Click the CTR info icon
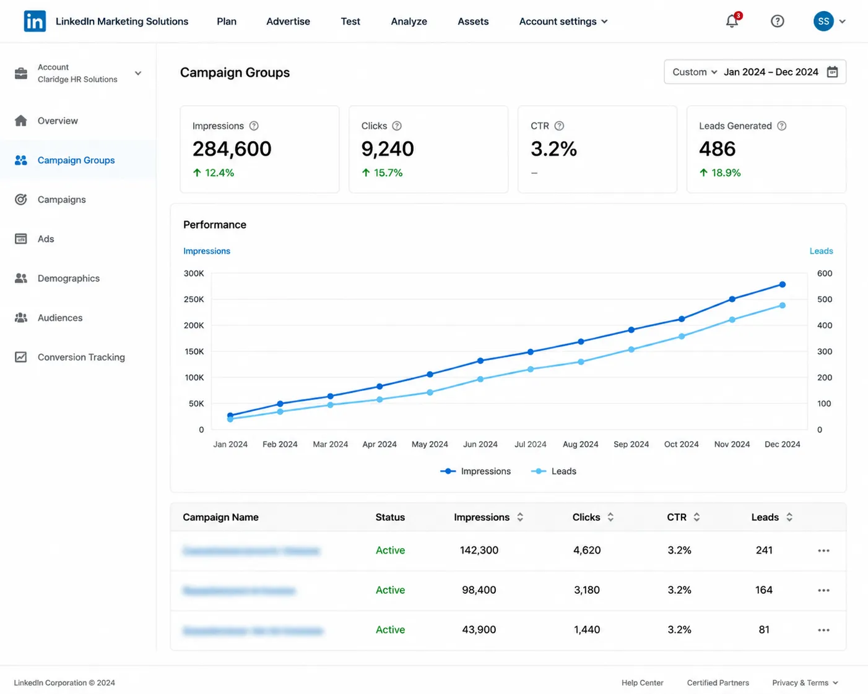The height and width of the screenshot is (694, 868). [x=559, y=126]
